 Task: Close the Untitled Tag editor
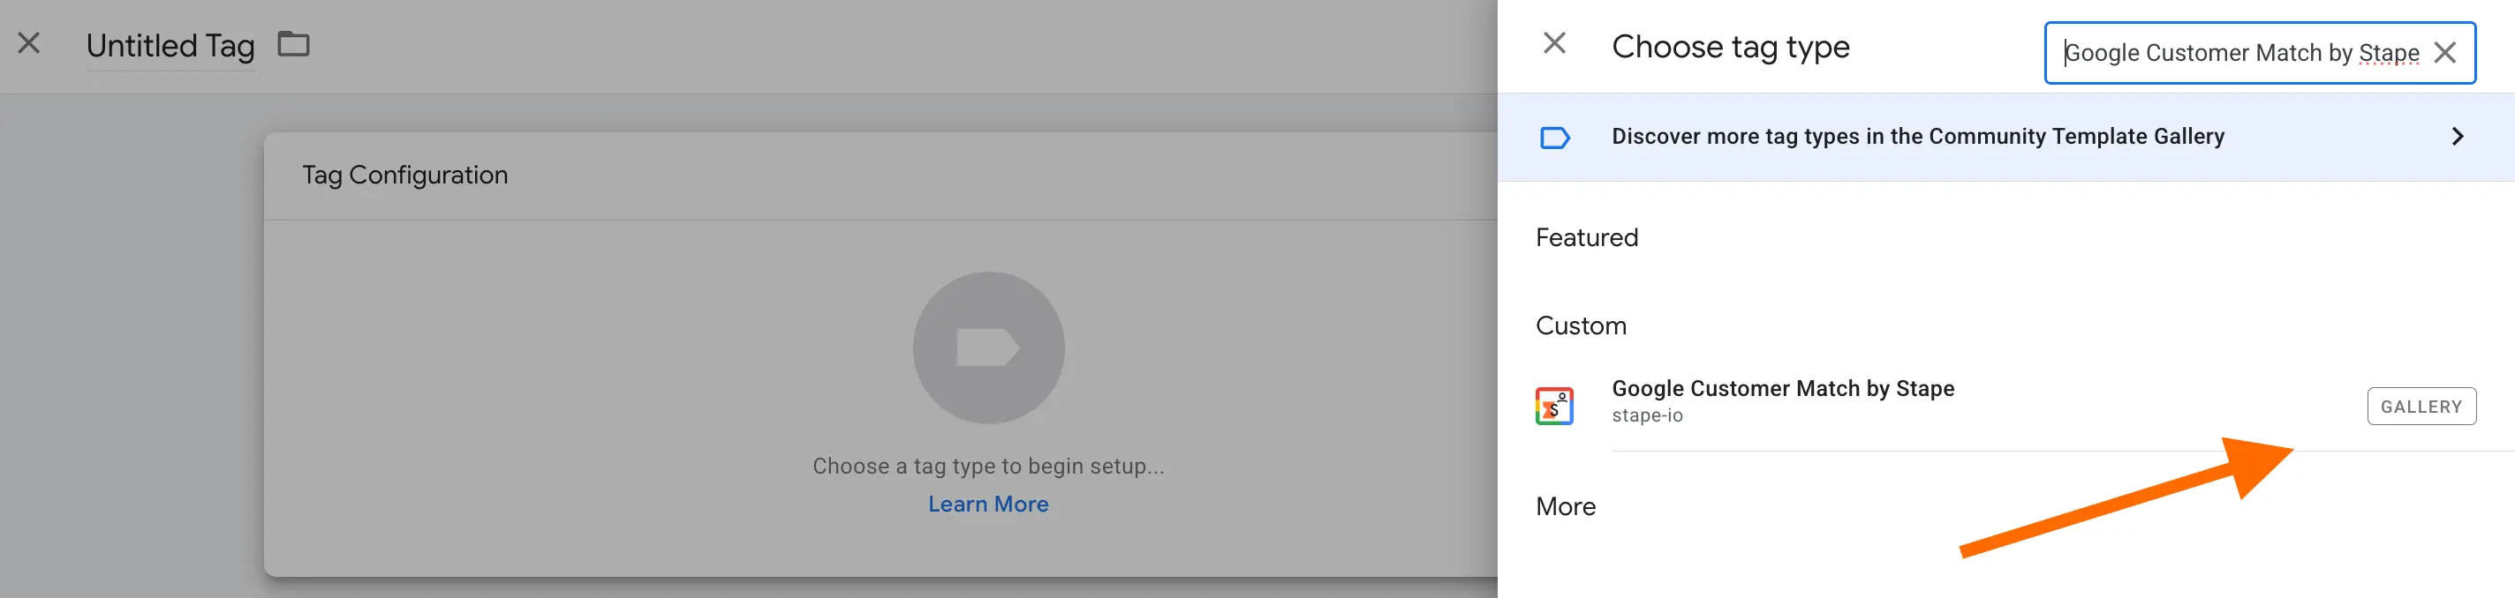(x=29, y=43)
